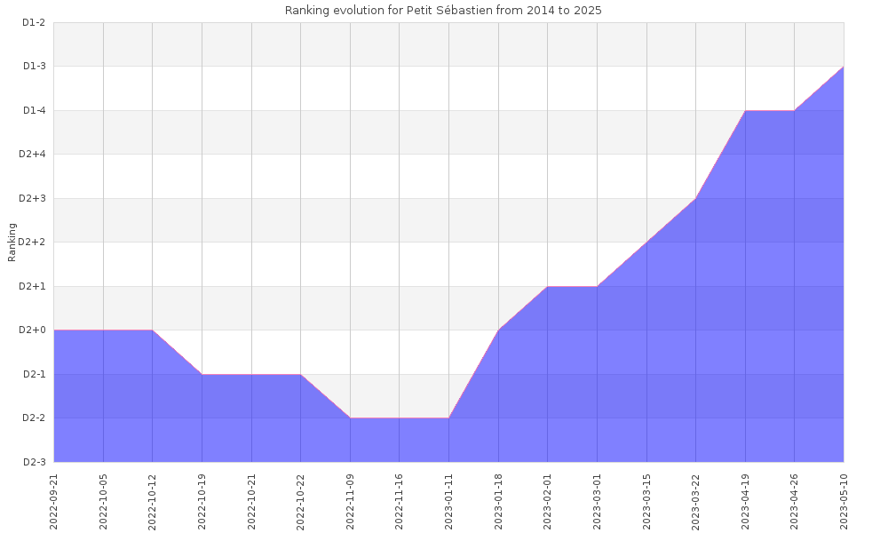Click the D2+4 ranking axis label
The width and height of the screenshot is (888, 533).
32,155
